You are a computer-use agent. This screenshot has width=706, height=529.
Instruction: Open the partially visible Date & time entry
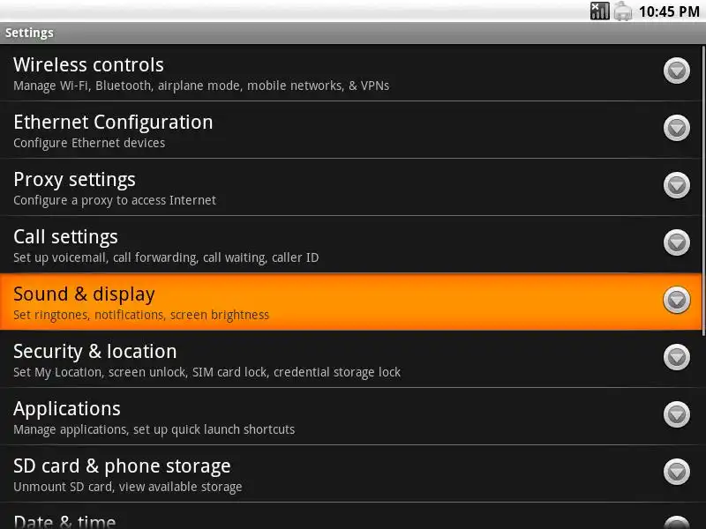64,521
